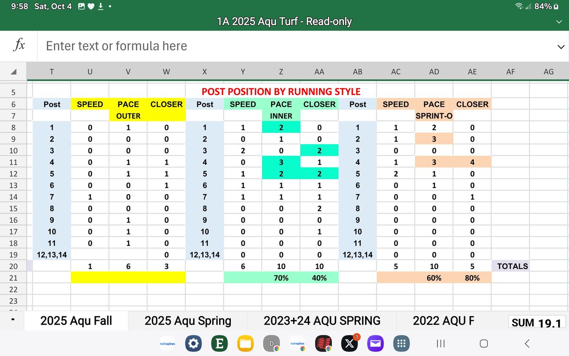The height and width of the screenshot is (356, 569).
Task: Expand the title bar ribbon chevron
Action: point(558,22)
